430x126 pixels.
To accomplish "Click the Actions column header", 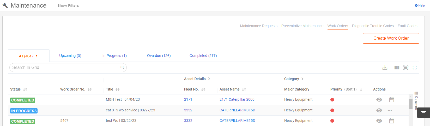I will 379,89.
